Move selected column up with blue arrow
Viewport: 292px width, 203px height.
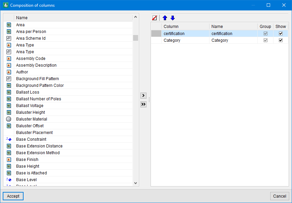pyautogui.click(x=165, y=18)
